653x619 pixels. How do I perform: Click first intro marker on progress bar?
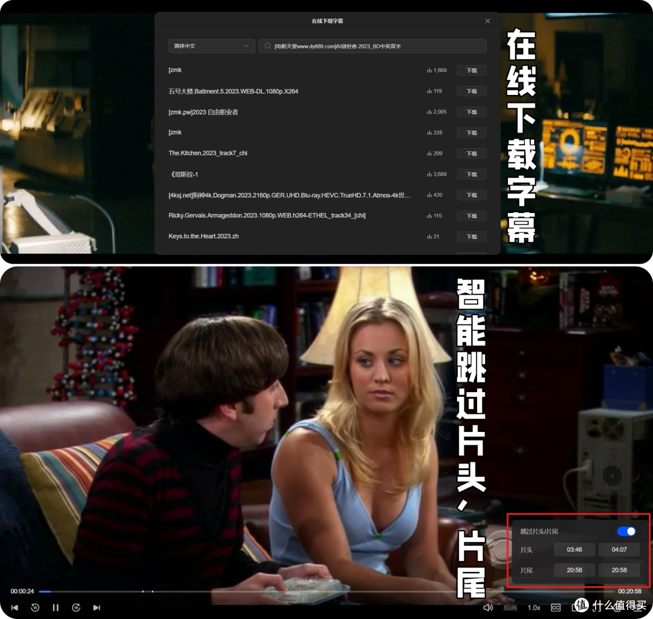click(x=143, y=591)
